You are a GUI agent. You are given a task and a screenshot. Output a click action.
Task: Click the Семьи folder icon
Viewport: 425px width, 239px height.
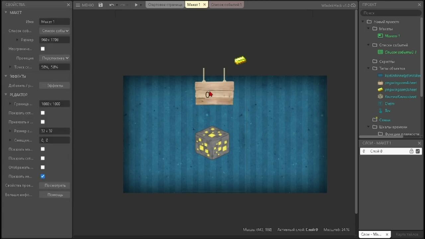[x=375, y=119]
